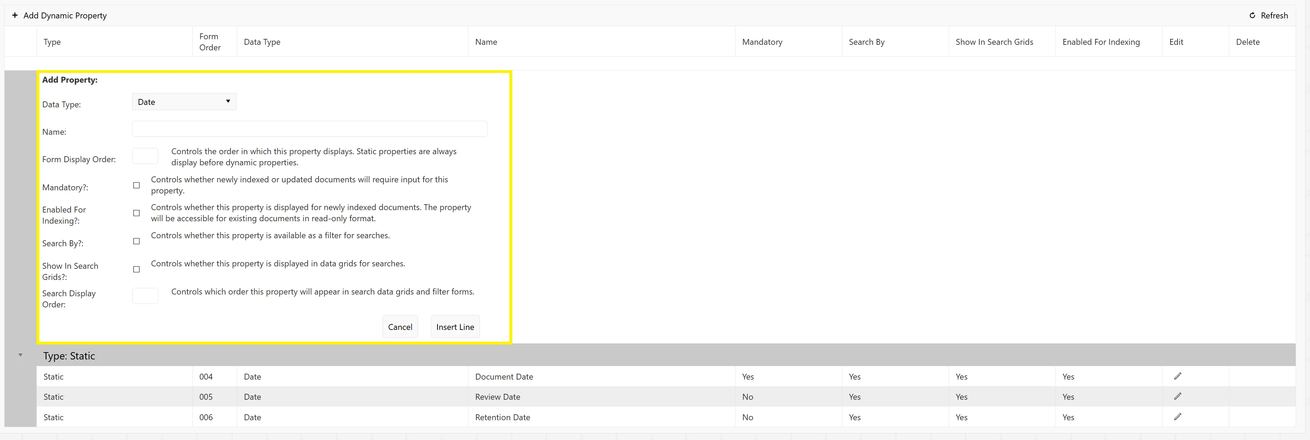Collapse the Type: Static group arrow

tap(20, 355)
